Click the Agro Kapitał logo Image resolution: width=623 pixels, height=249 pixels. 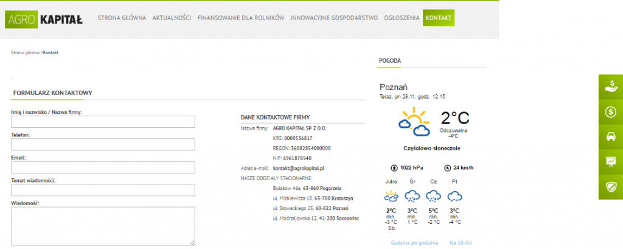[x=44, y=18]
